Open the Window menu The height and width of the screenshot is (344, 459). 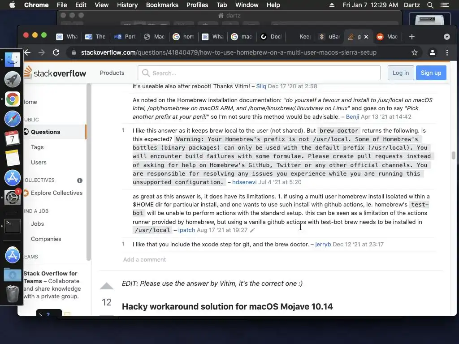coord(247,5)
